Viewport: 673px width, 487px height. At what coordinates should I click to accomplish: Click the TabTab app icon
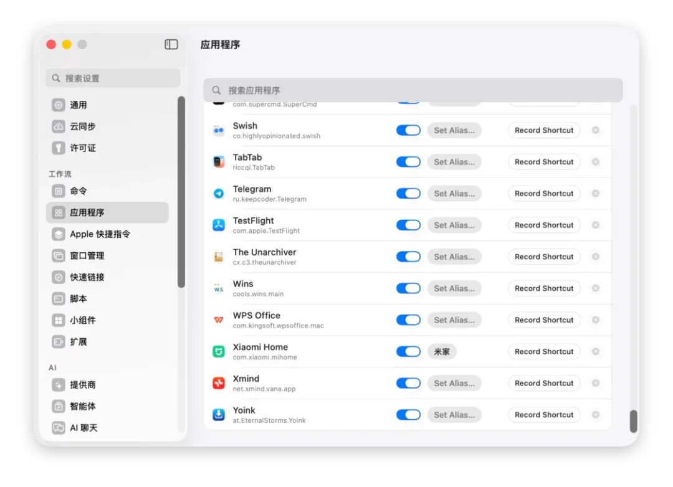219,162
